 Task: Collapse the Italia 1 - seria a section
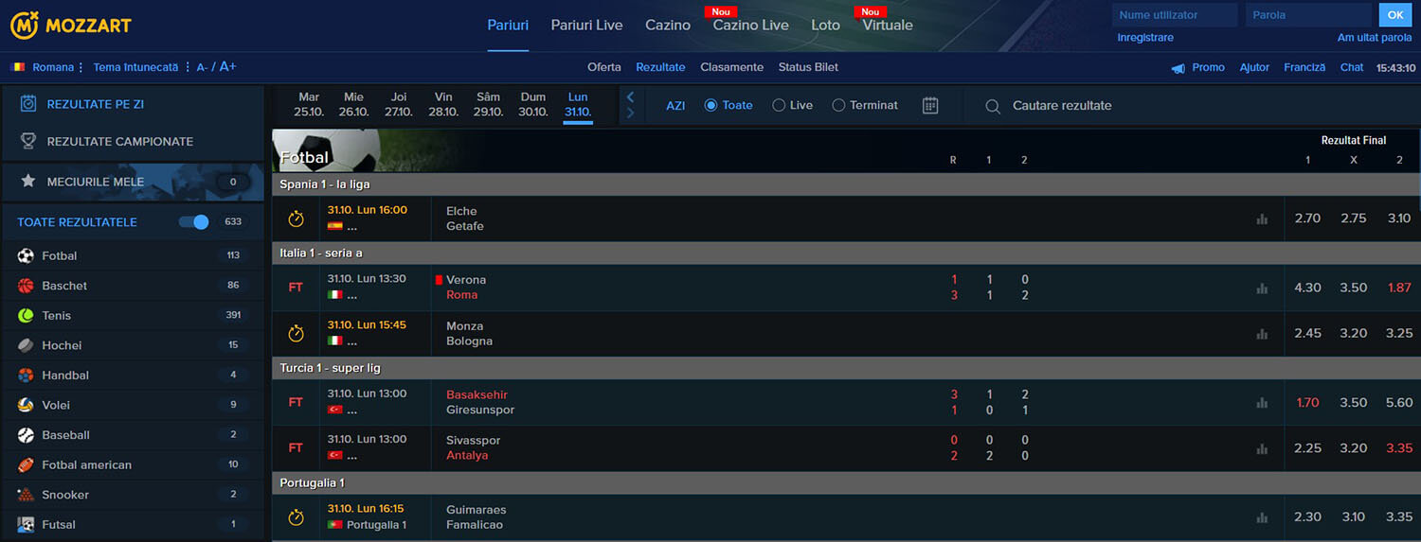point(846,253)
